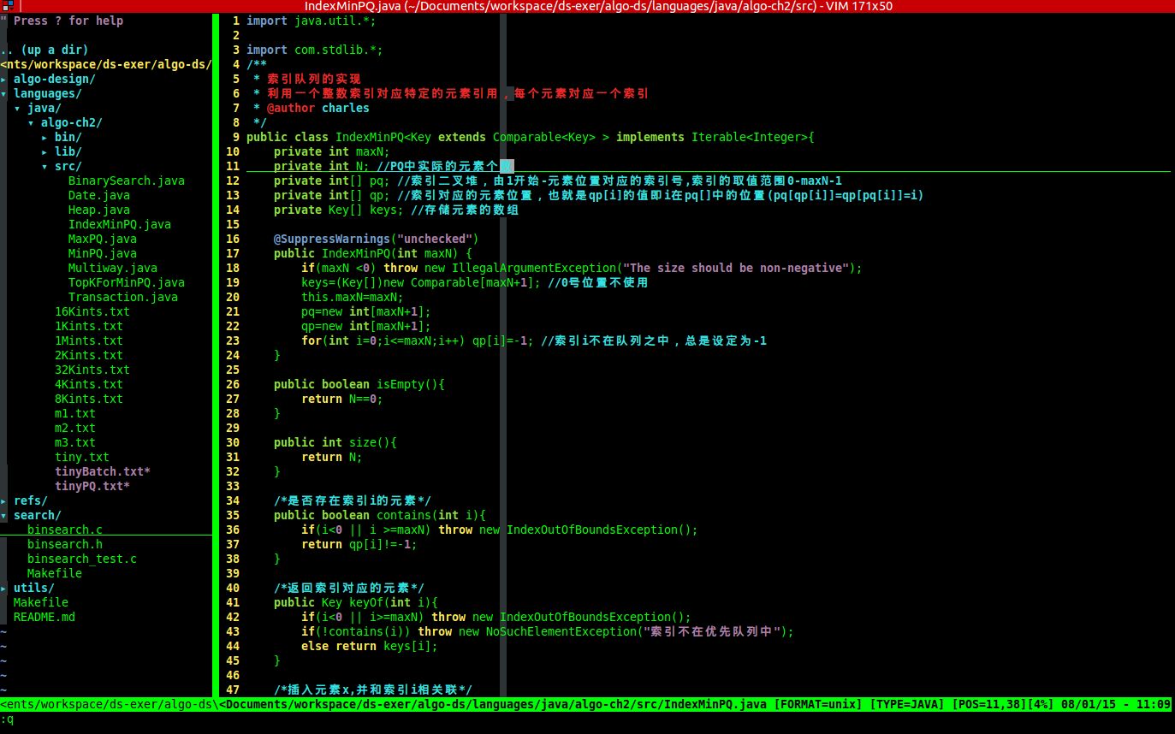1175x734 pixels.
Task: Open README.md in the tree
Action: click(44, 618)
